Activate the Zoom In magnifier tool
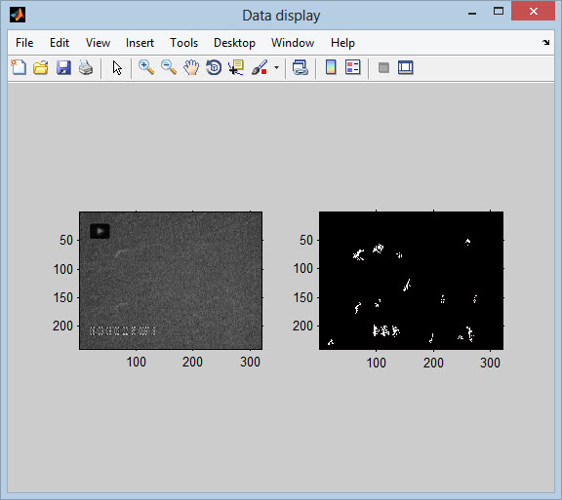The image size is (562, 500). pos(146,67)
